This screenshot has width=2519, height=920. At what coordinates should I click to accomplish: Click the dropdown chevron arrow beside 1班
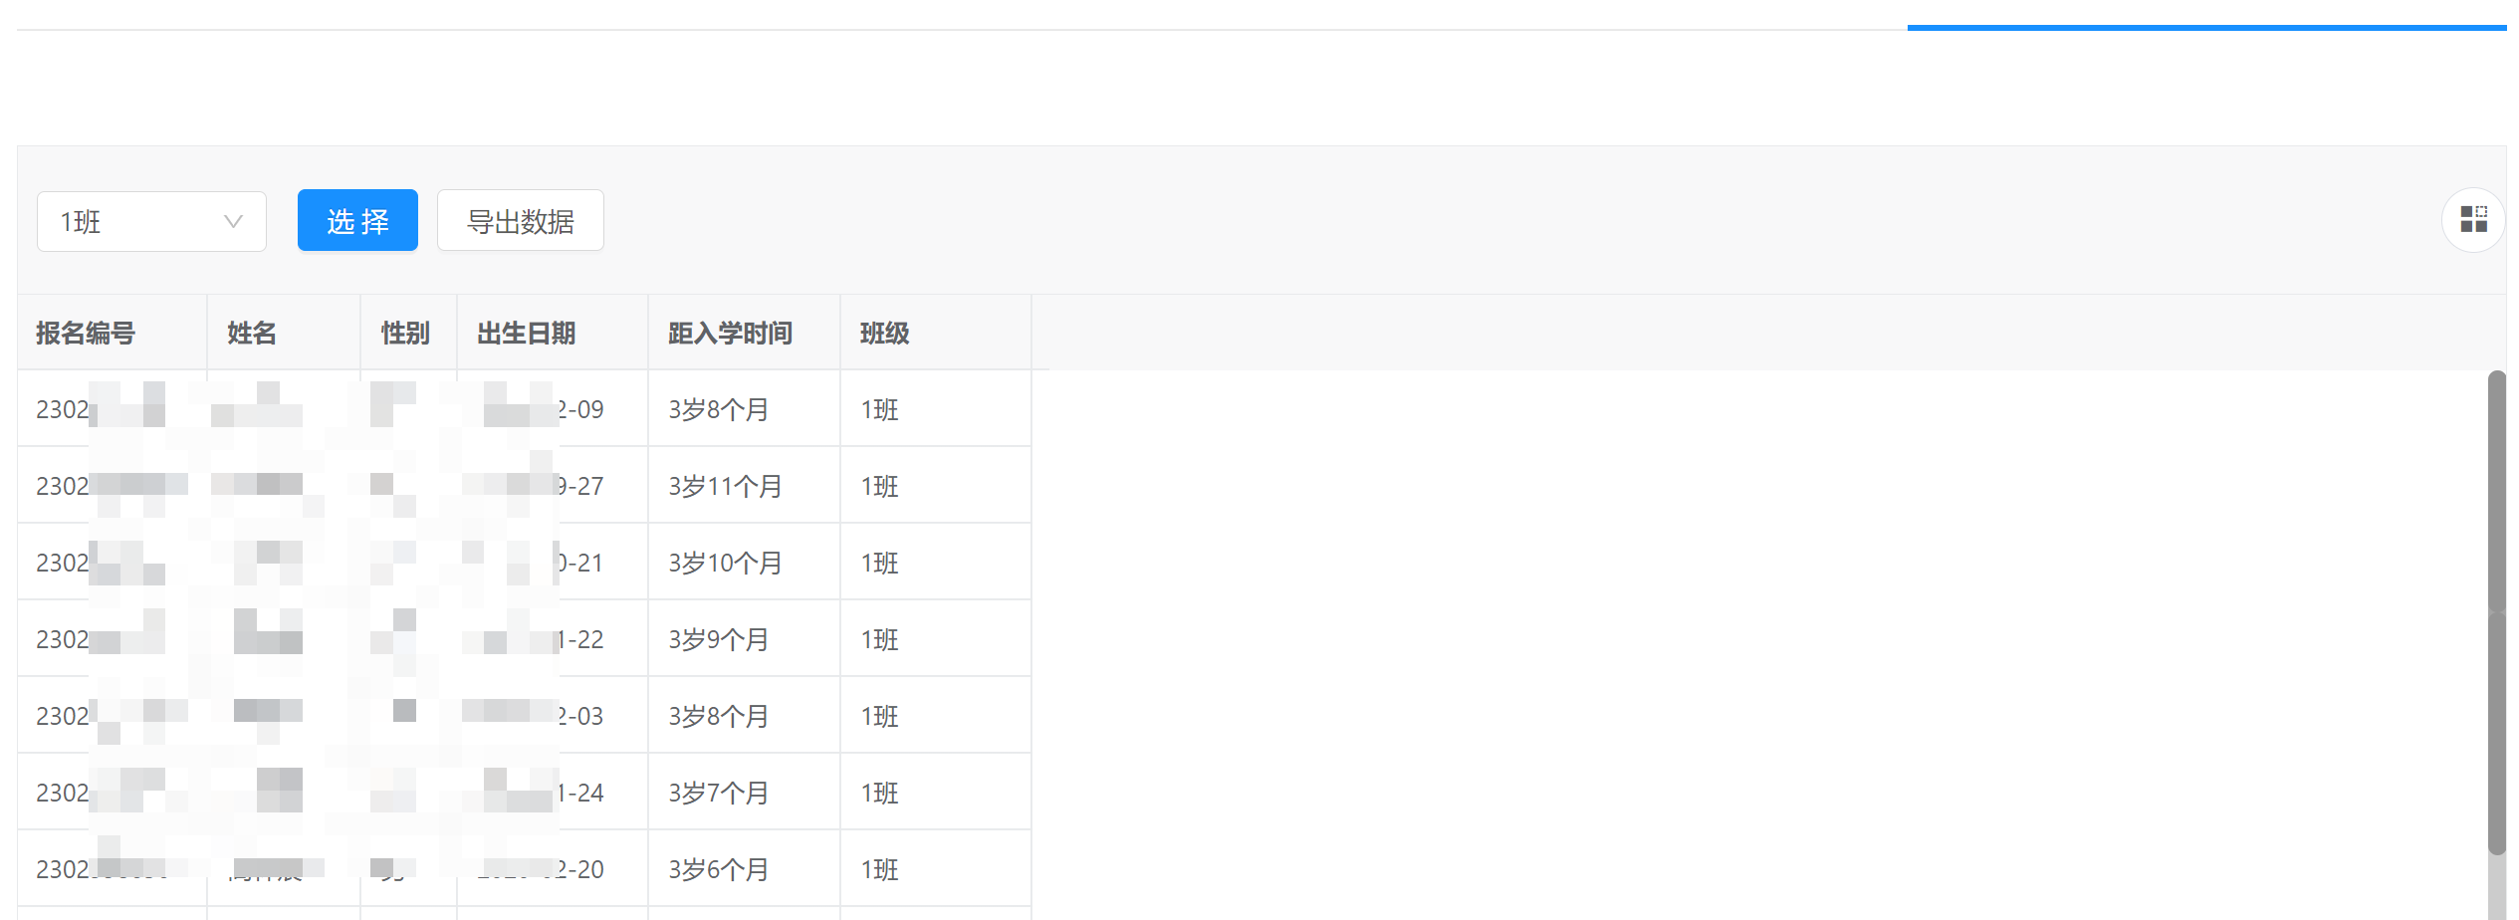pyautogui.click(x=233, y=221)
